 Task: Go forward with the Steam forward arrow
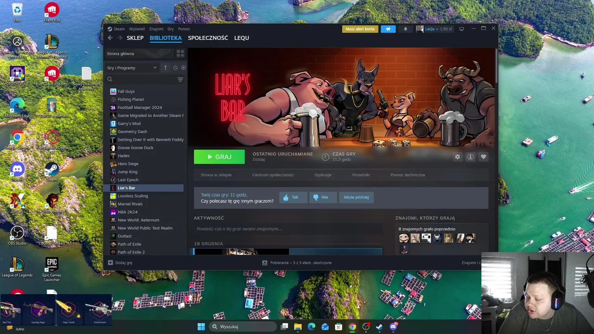pyautogui.click(x=120, y=38)
